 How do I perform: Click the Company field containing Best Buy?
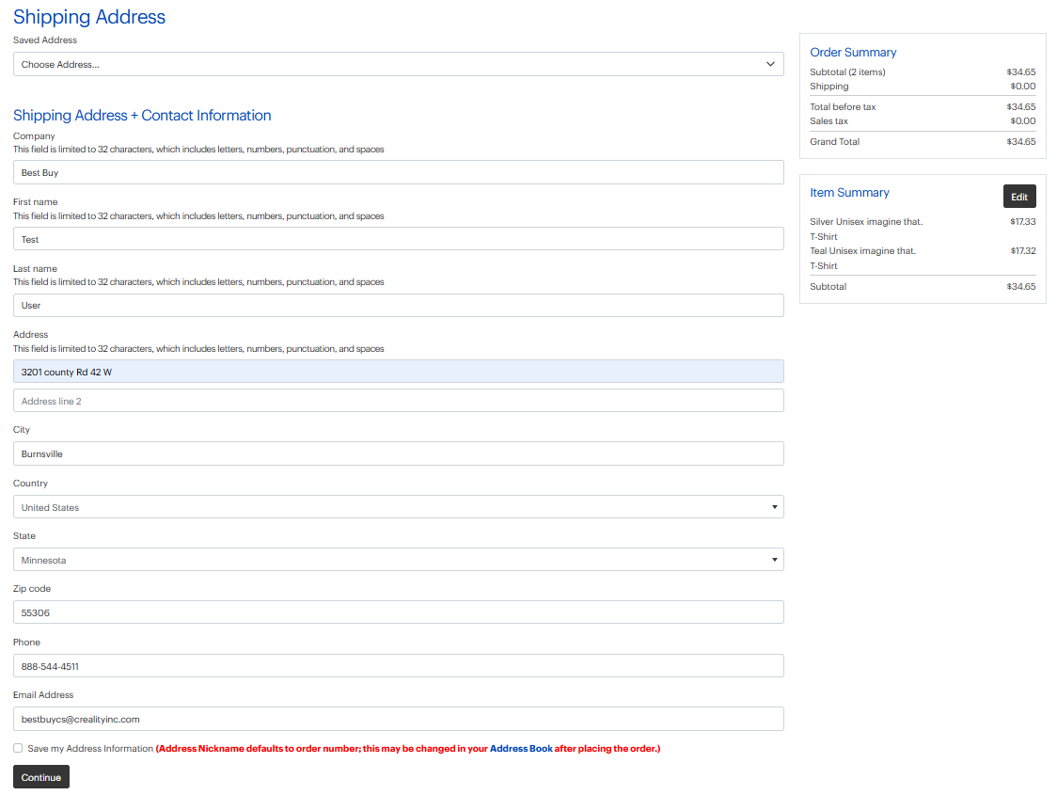tap(398, 172)
